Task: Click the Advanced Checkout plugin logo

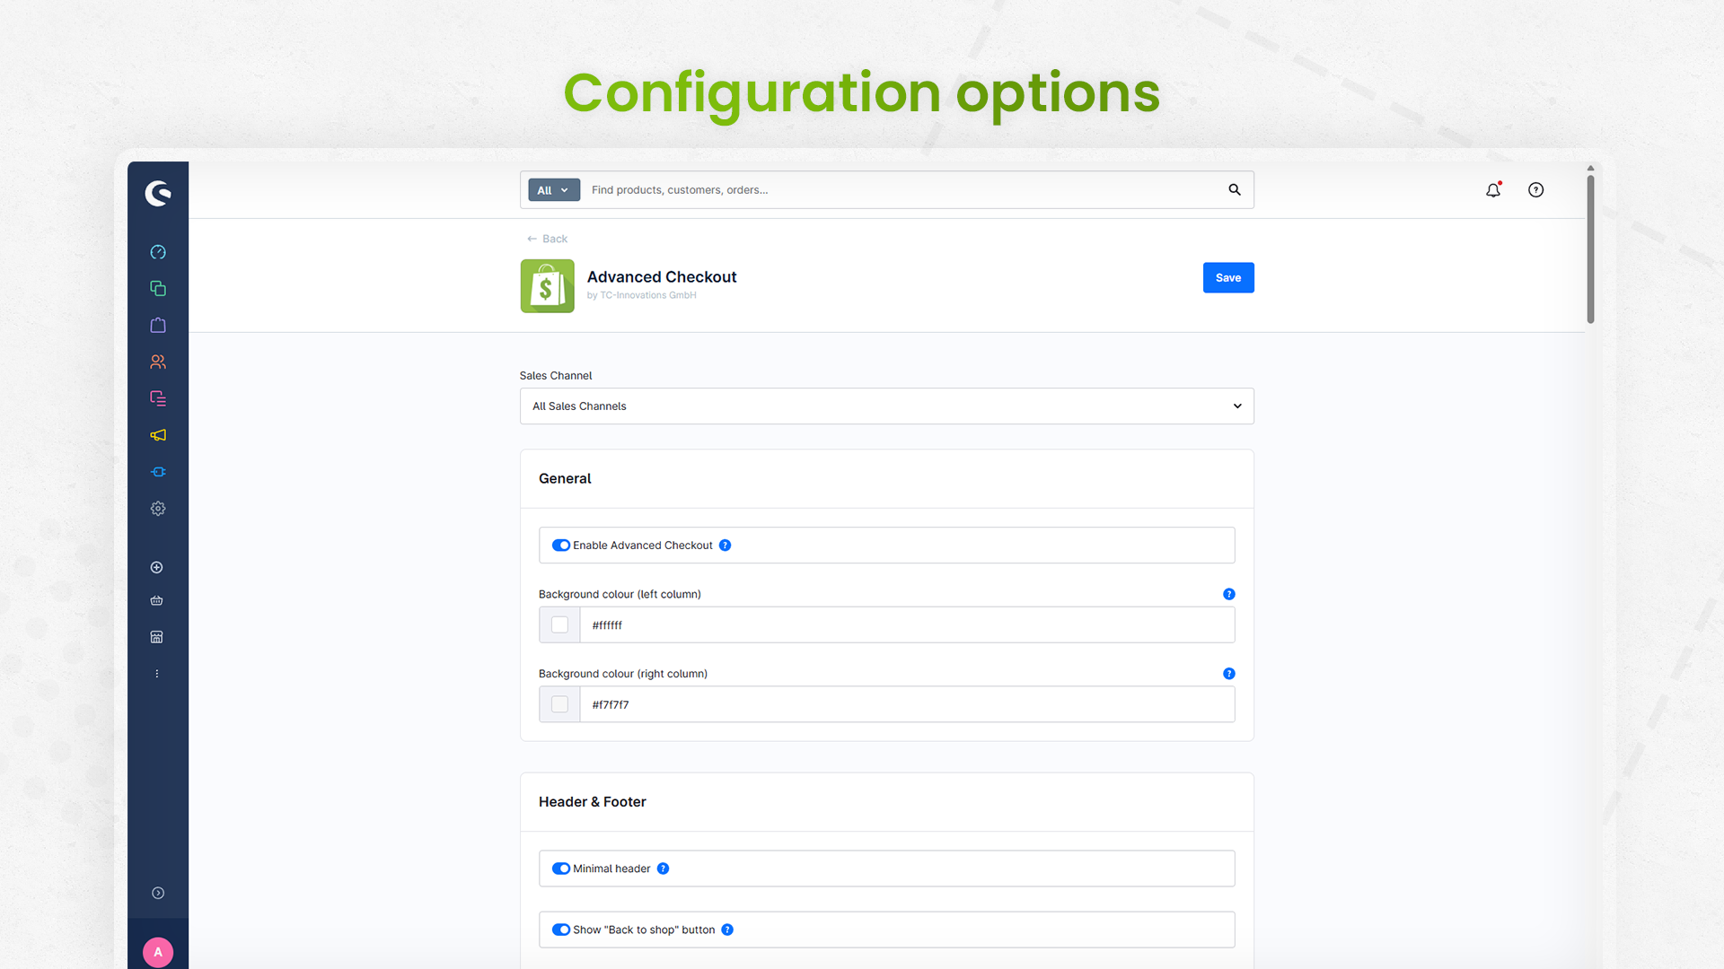Action: tap(547, 286)
